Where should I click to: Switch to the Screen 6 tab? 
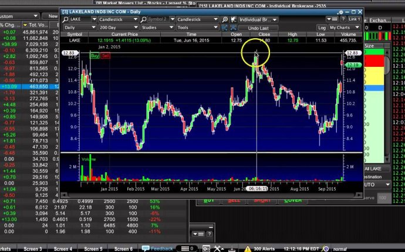pos(123,248)
